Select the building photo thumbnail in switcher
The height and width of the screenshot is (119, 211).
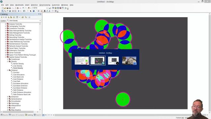click(129, 61)
